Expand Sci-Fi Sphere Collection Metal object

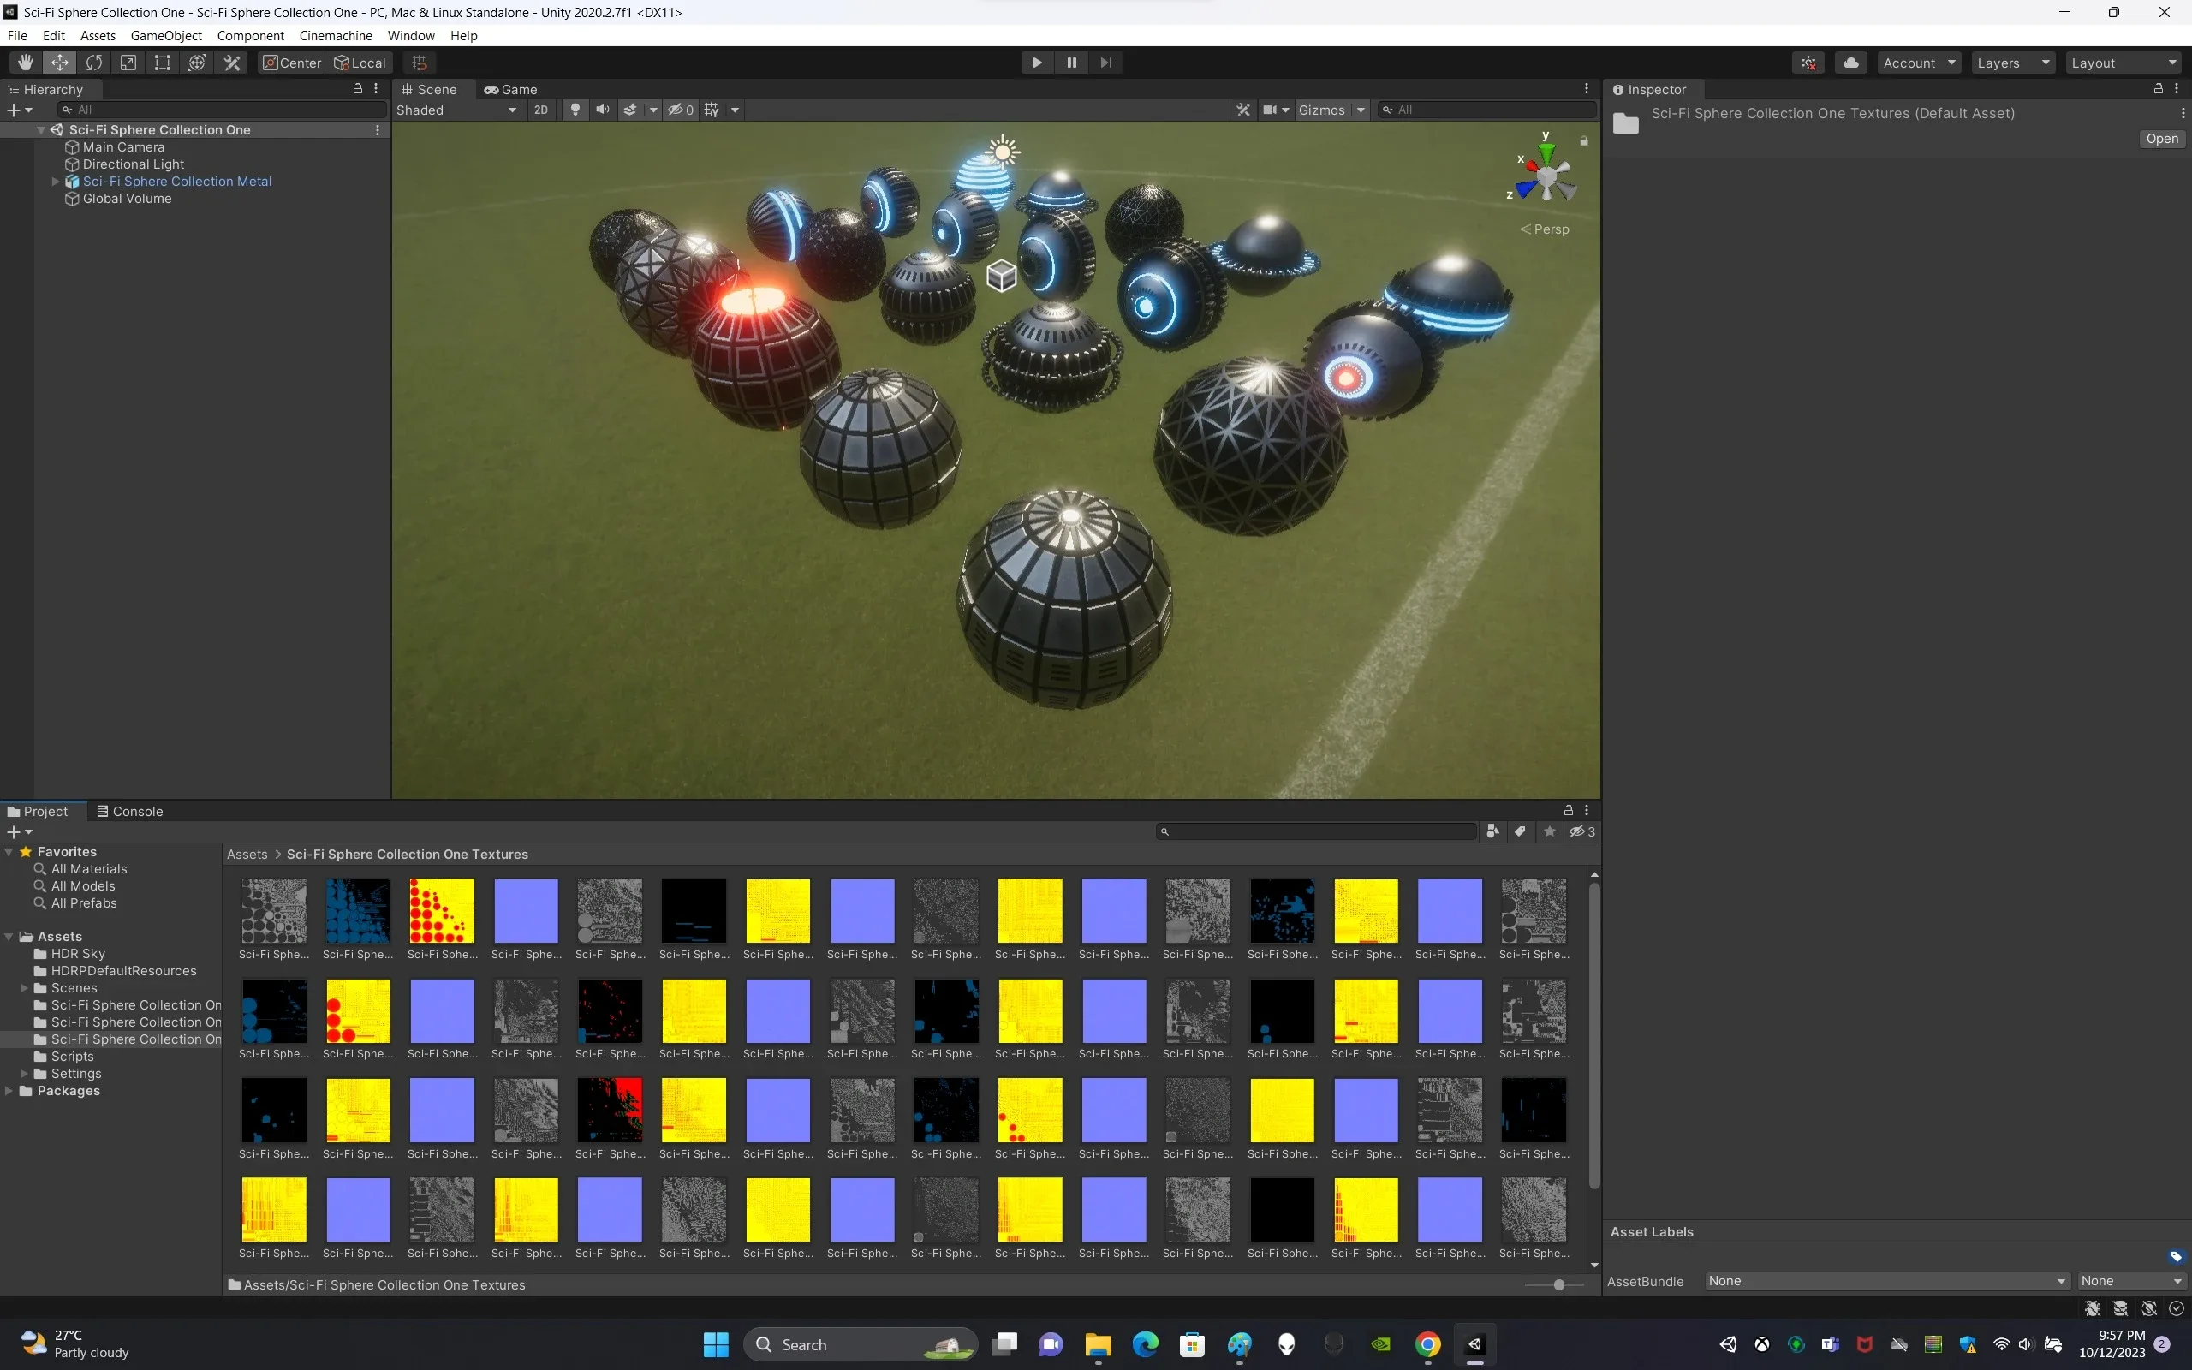pos(56,182)
